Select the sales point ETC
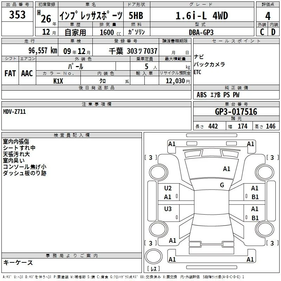The height and width of the screenshot is (281, 281). tap(197, 72)
